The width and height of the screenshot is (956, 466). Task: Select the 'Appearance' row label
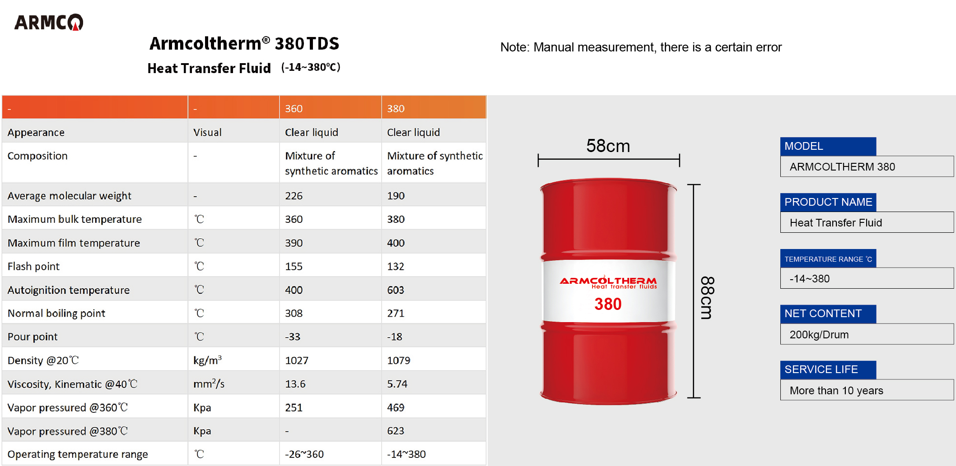(x=36, y=132)
